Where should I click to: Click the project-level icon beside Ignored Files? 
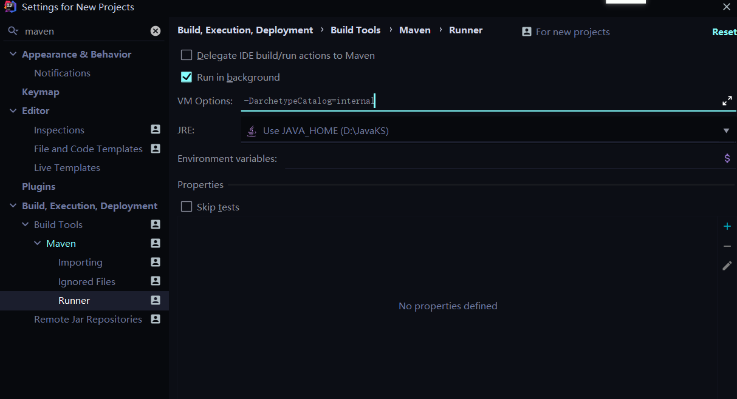156,281
